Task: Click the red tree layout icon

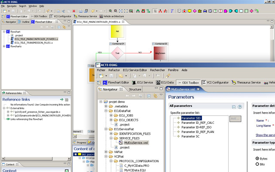Action: 160,11
